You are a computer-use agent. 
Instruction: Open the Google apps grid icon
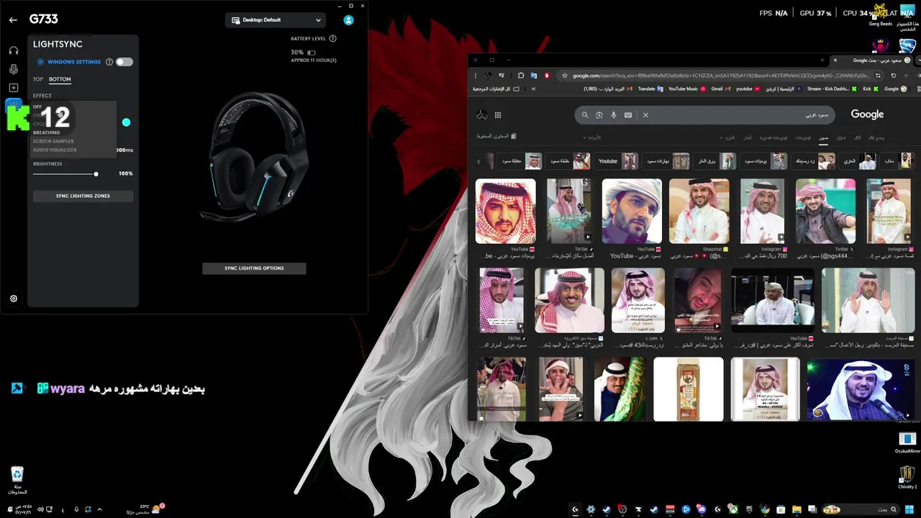tap(498, 115)
